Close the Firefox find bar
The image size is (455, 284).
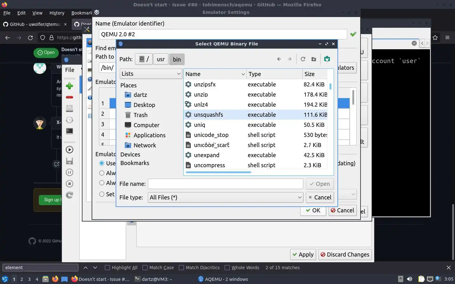point(449,268)
